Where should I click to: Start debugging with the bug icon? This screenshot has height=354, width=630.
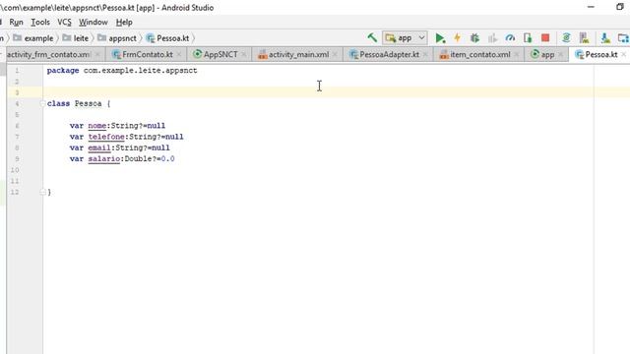coord(474,38)
